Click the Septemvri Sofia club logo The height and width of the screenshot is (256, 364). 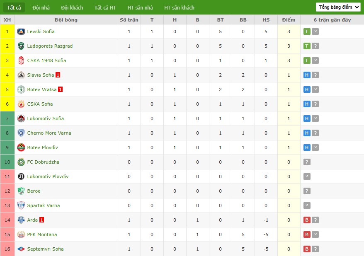(21, 249)
